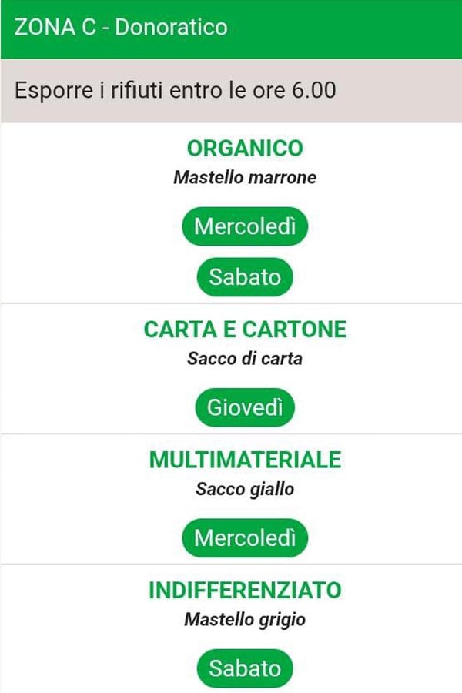
Task: Tap the Mercoledì pill under Multimateriale
Action: coord(245,537)
